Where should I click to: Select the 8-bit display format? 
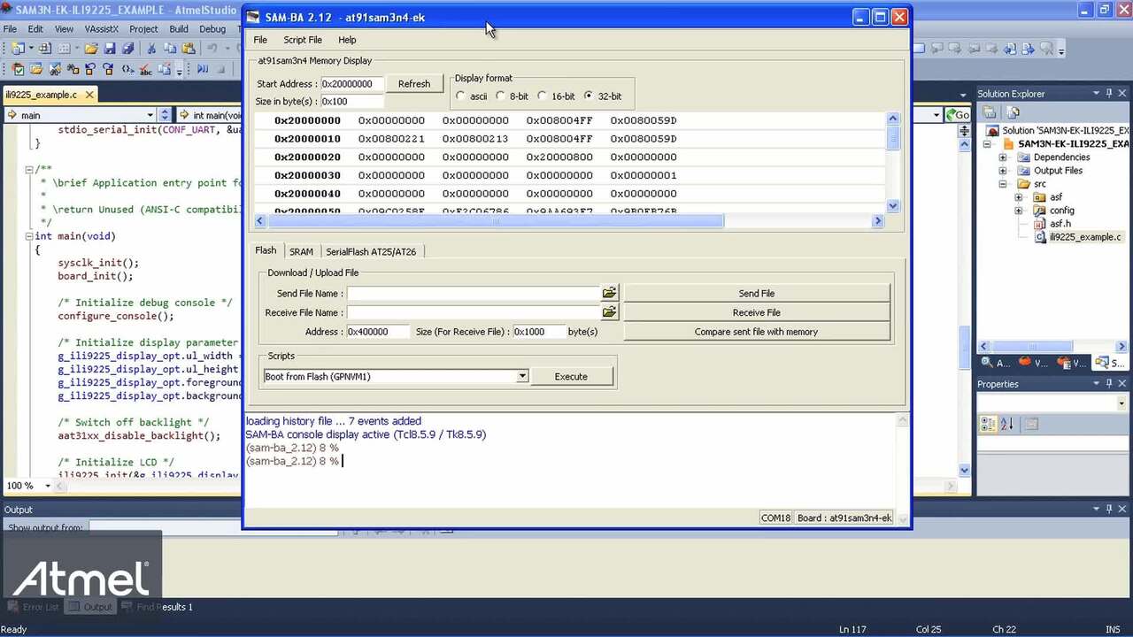[x=501, y=96]
